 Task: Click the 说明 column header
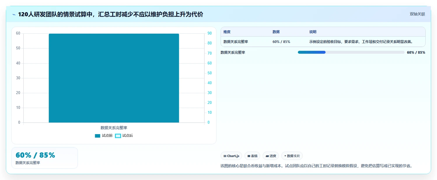click(313, 32)
